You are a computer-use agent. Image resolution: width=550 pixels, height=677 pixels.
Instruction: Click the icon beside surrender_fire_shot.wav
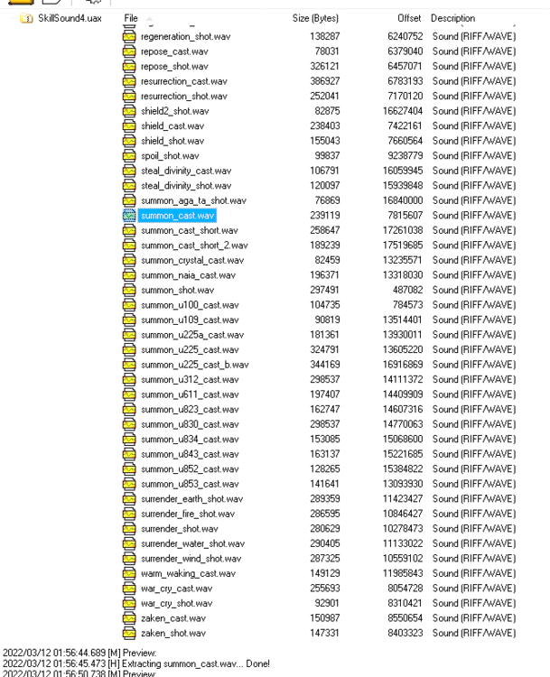coord(129,513)
